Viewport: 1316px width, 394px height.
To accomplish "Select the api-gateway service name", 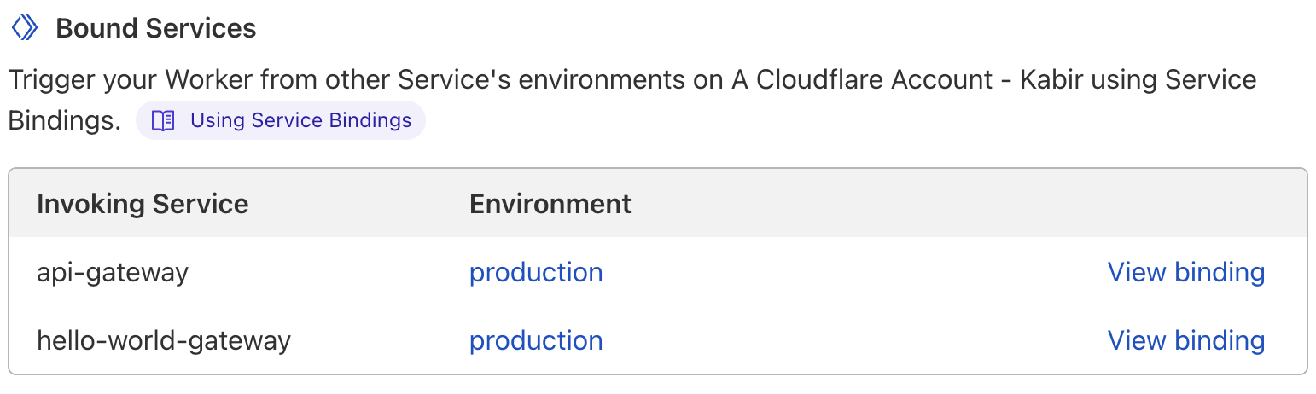I will [x=113, y=273].
